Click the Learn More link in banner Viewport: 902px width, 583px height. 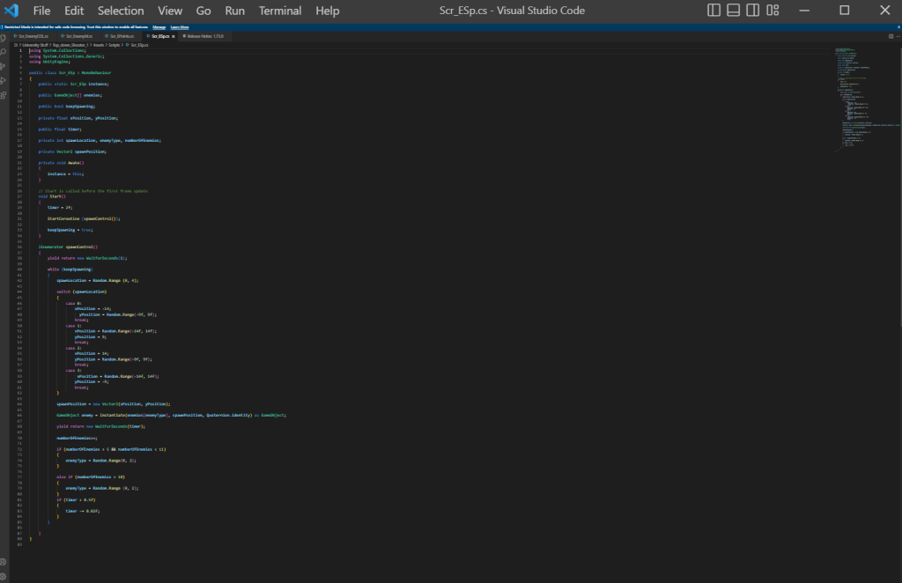coord(179,27)
